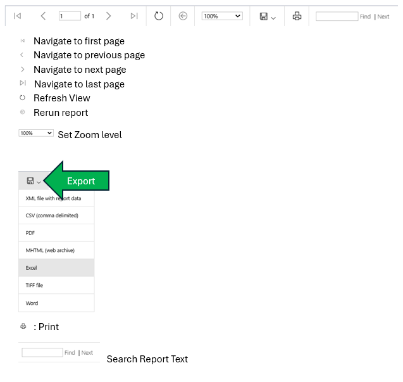
Task: Click the 'Next' search link in the top toolbar
Action: (383, 16)
